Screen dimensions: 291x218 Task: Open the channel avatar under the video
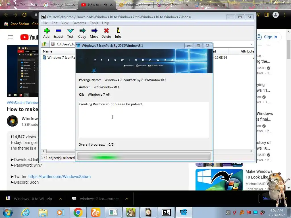click(x=13, y=121)
